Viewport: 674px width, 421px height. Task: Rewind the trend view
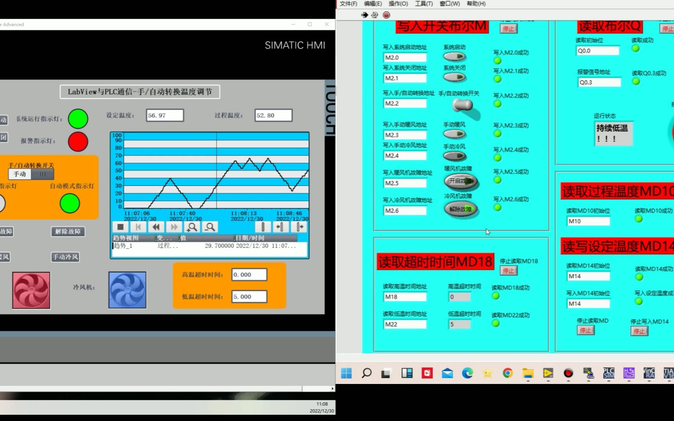point(156,227)
